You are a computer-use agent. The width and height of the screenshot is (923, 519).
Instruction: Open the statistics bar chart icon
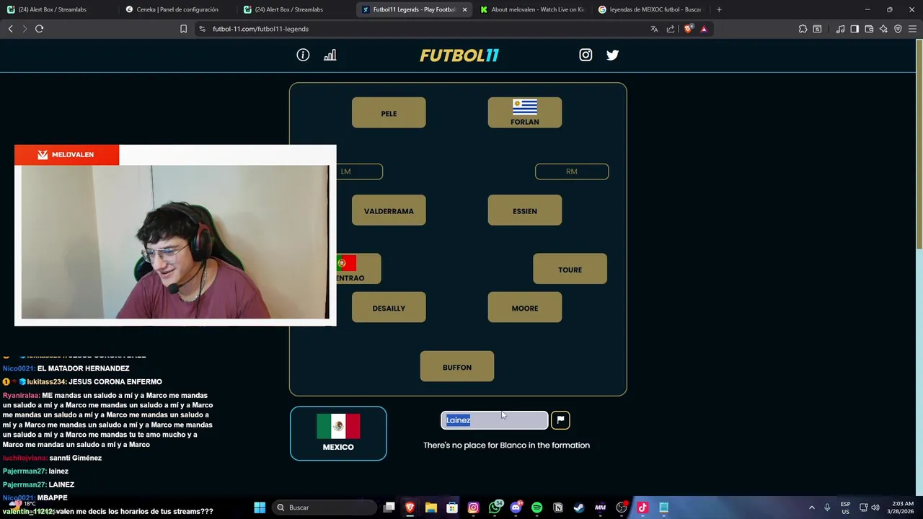[330, 55]
